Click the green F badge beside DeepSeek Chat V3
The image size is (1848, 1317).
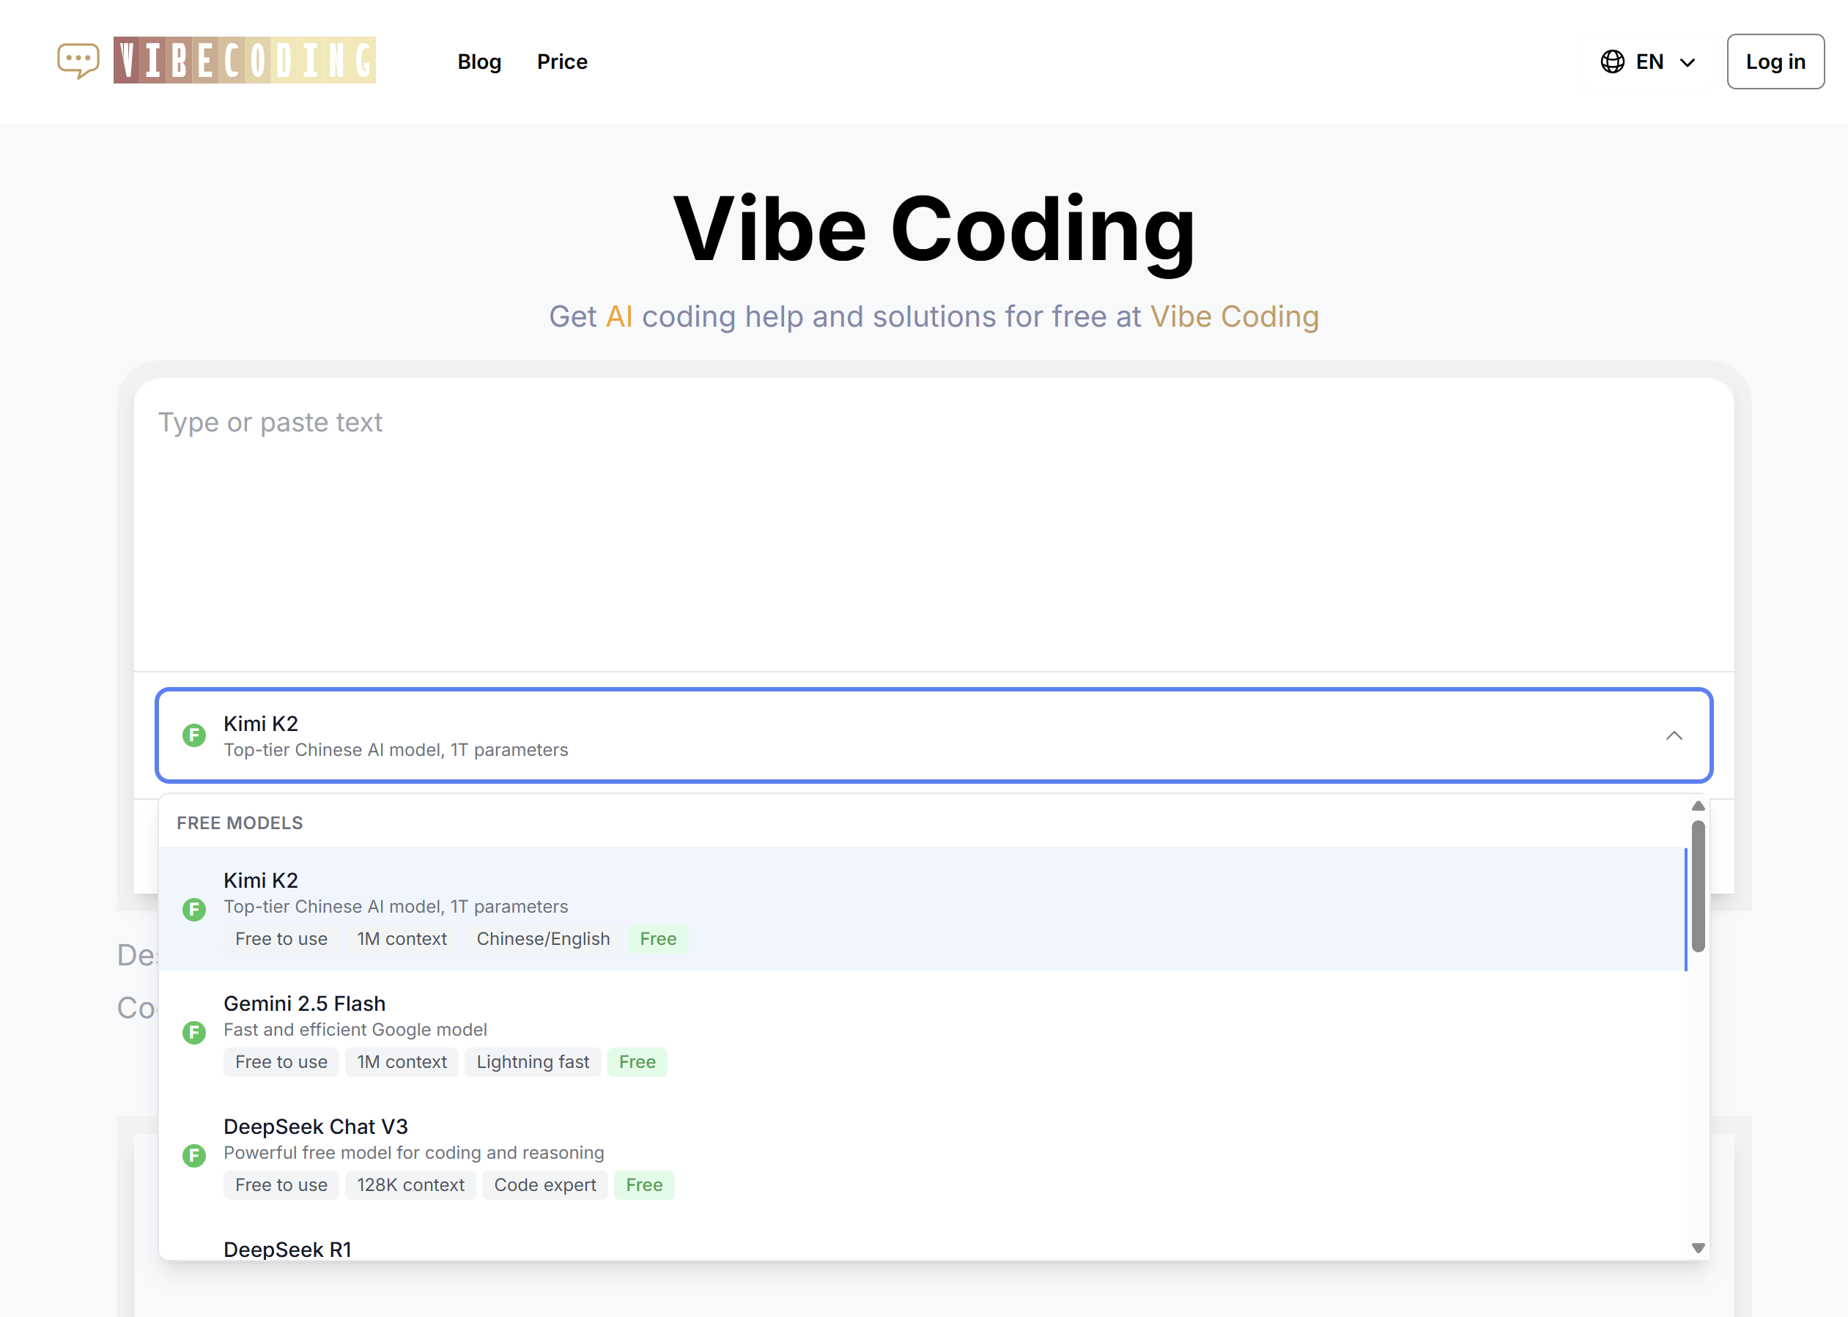[x=194, y=1156]
